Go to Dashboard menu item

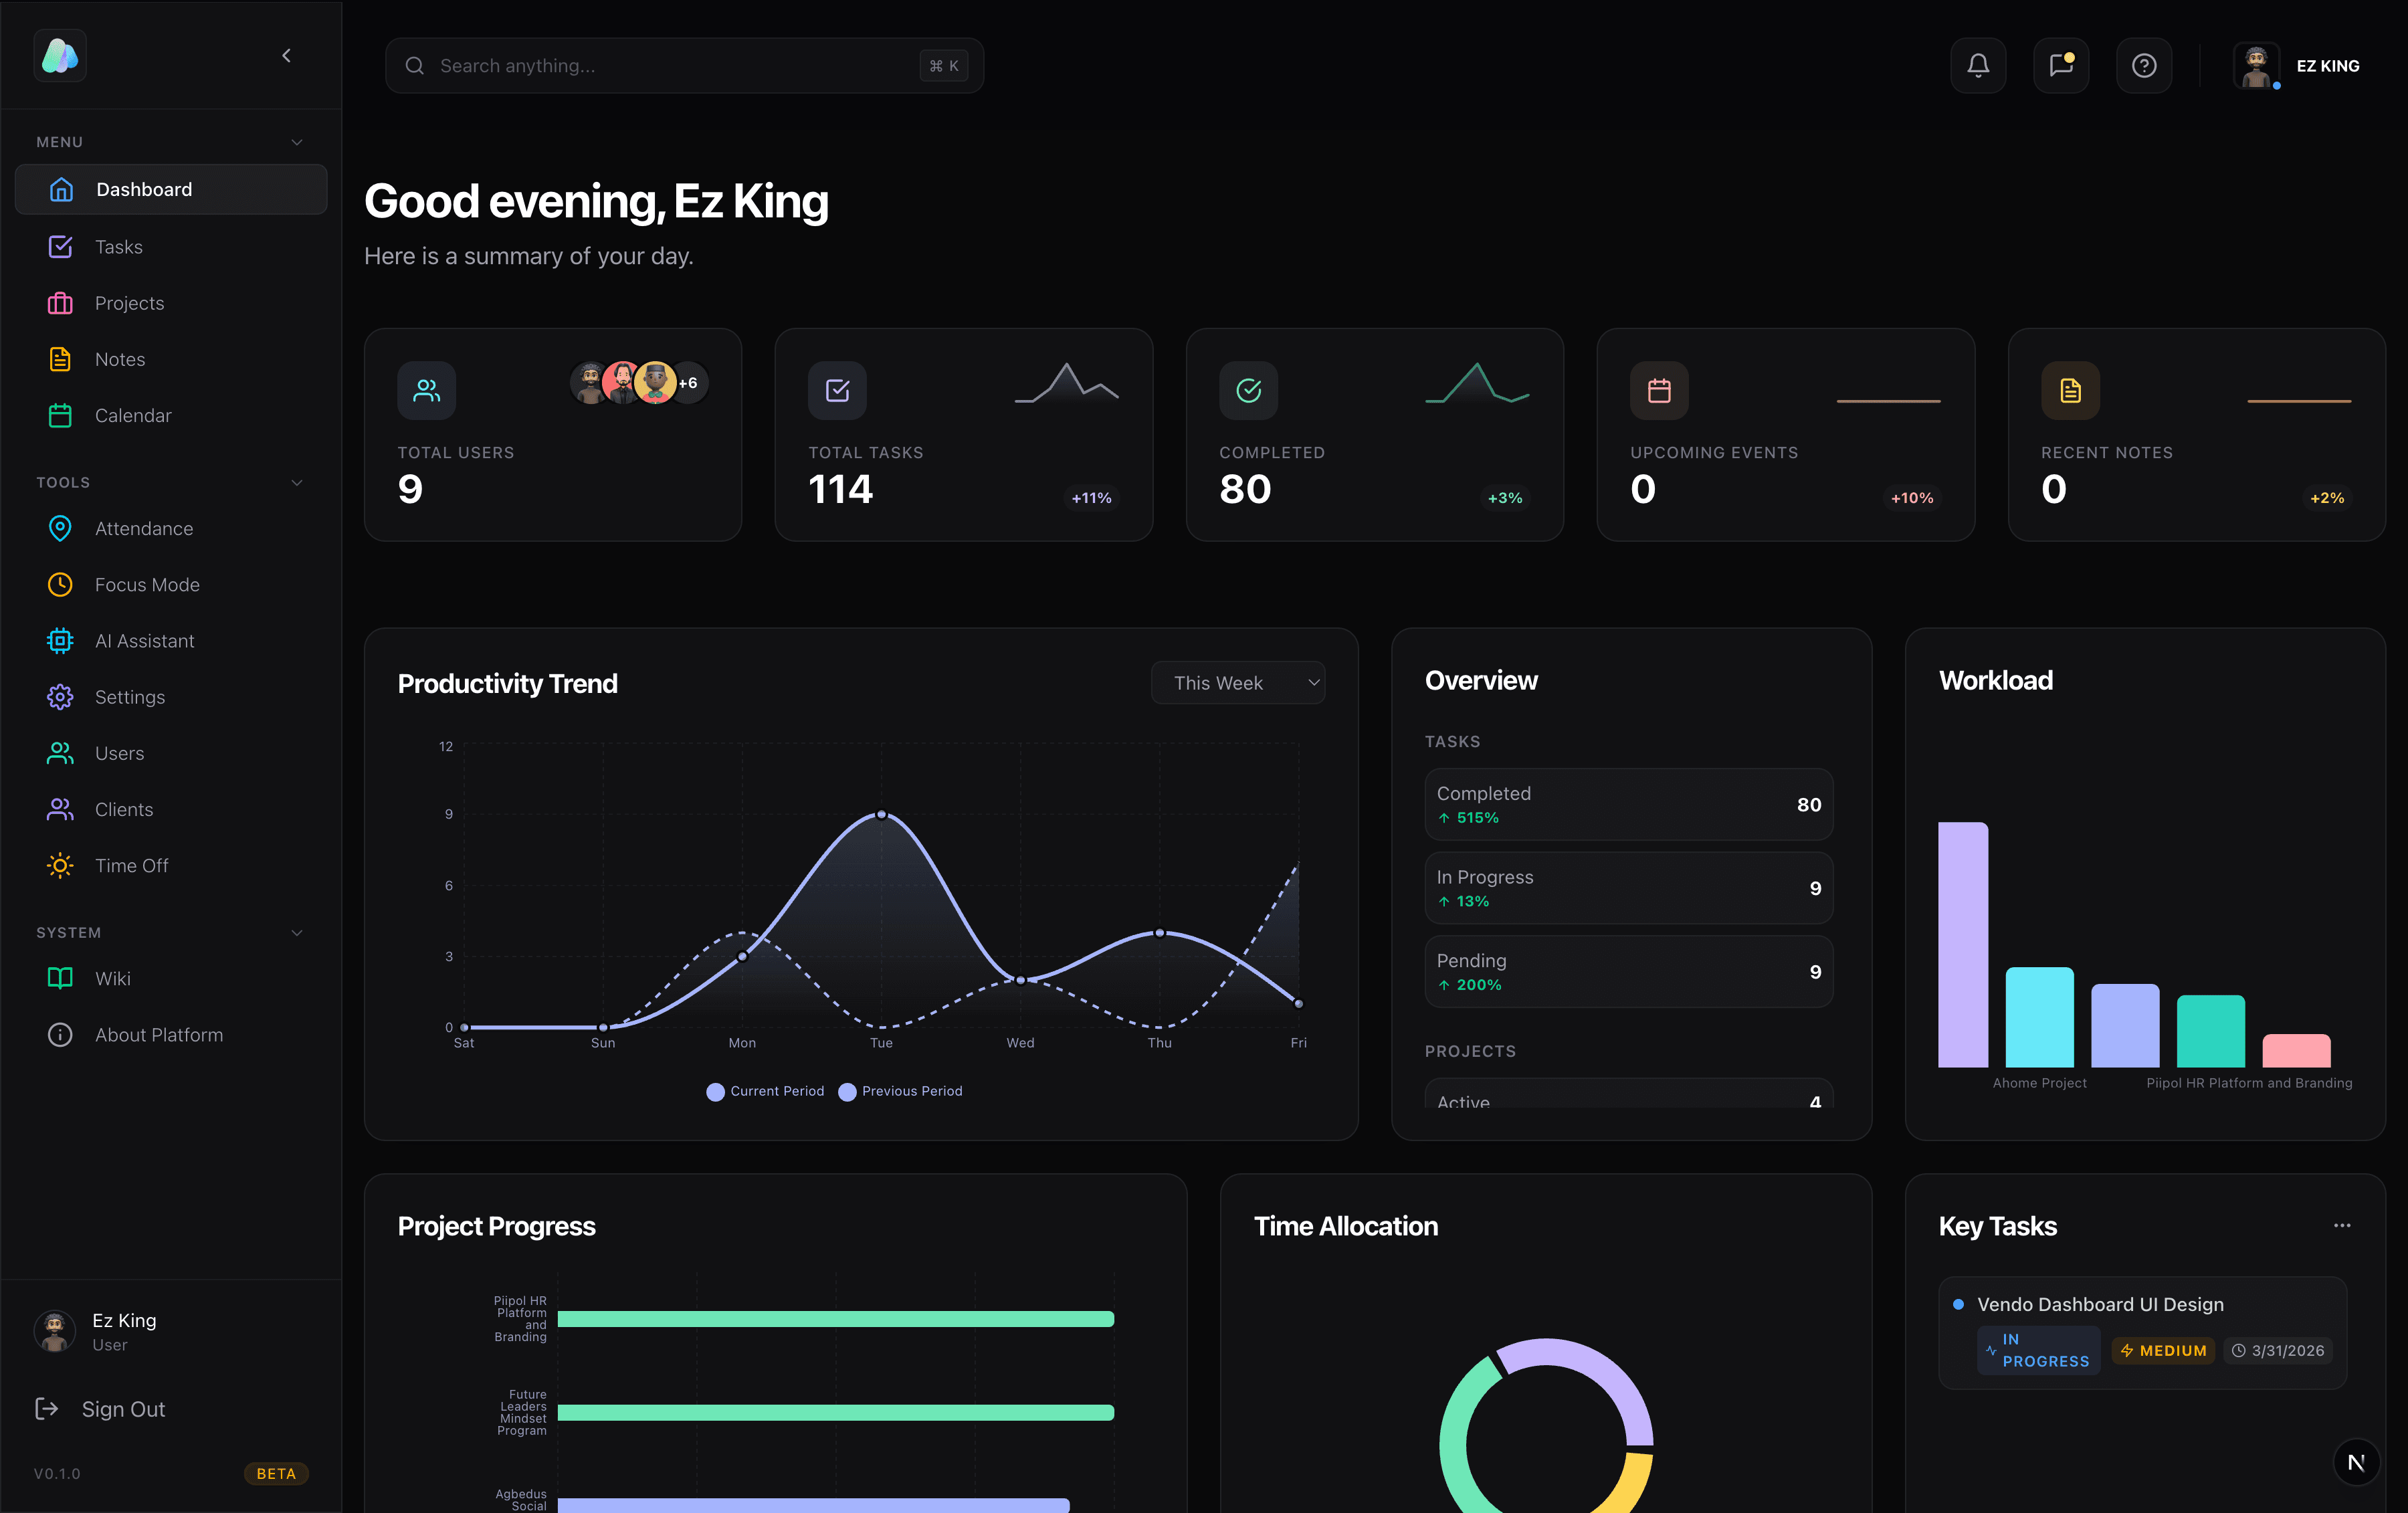click(171, 189)
